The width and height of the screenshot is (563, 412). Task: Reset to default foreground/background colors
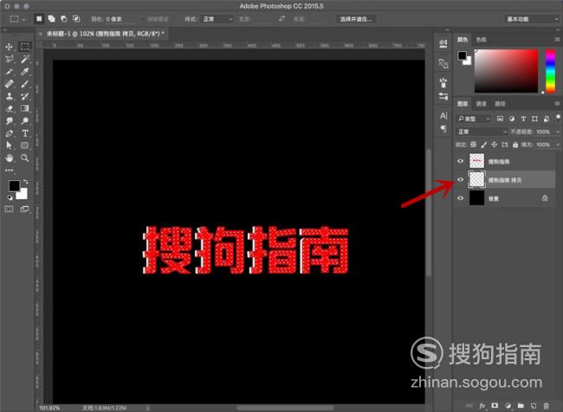tap(10, 197)
